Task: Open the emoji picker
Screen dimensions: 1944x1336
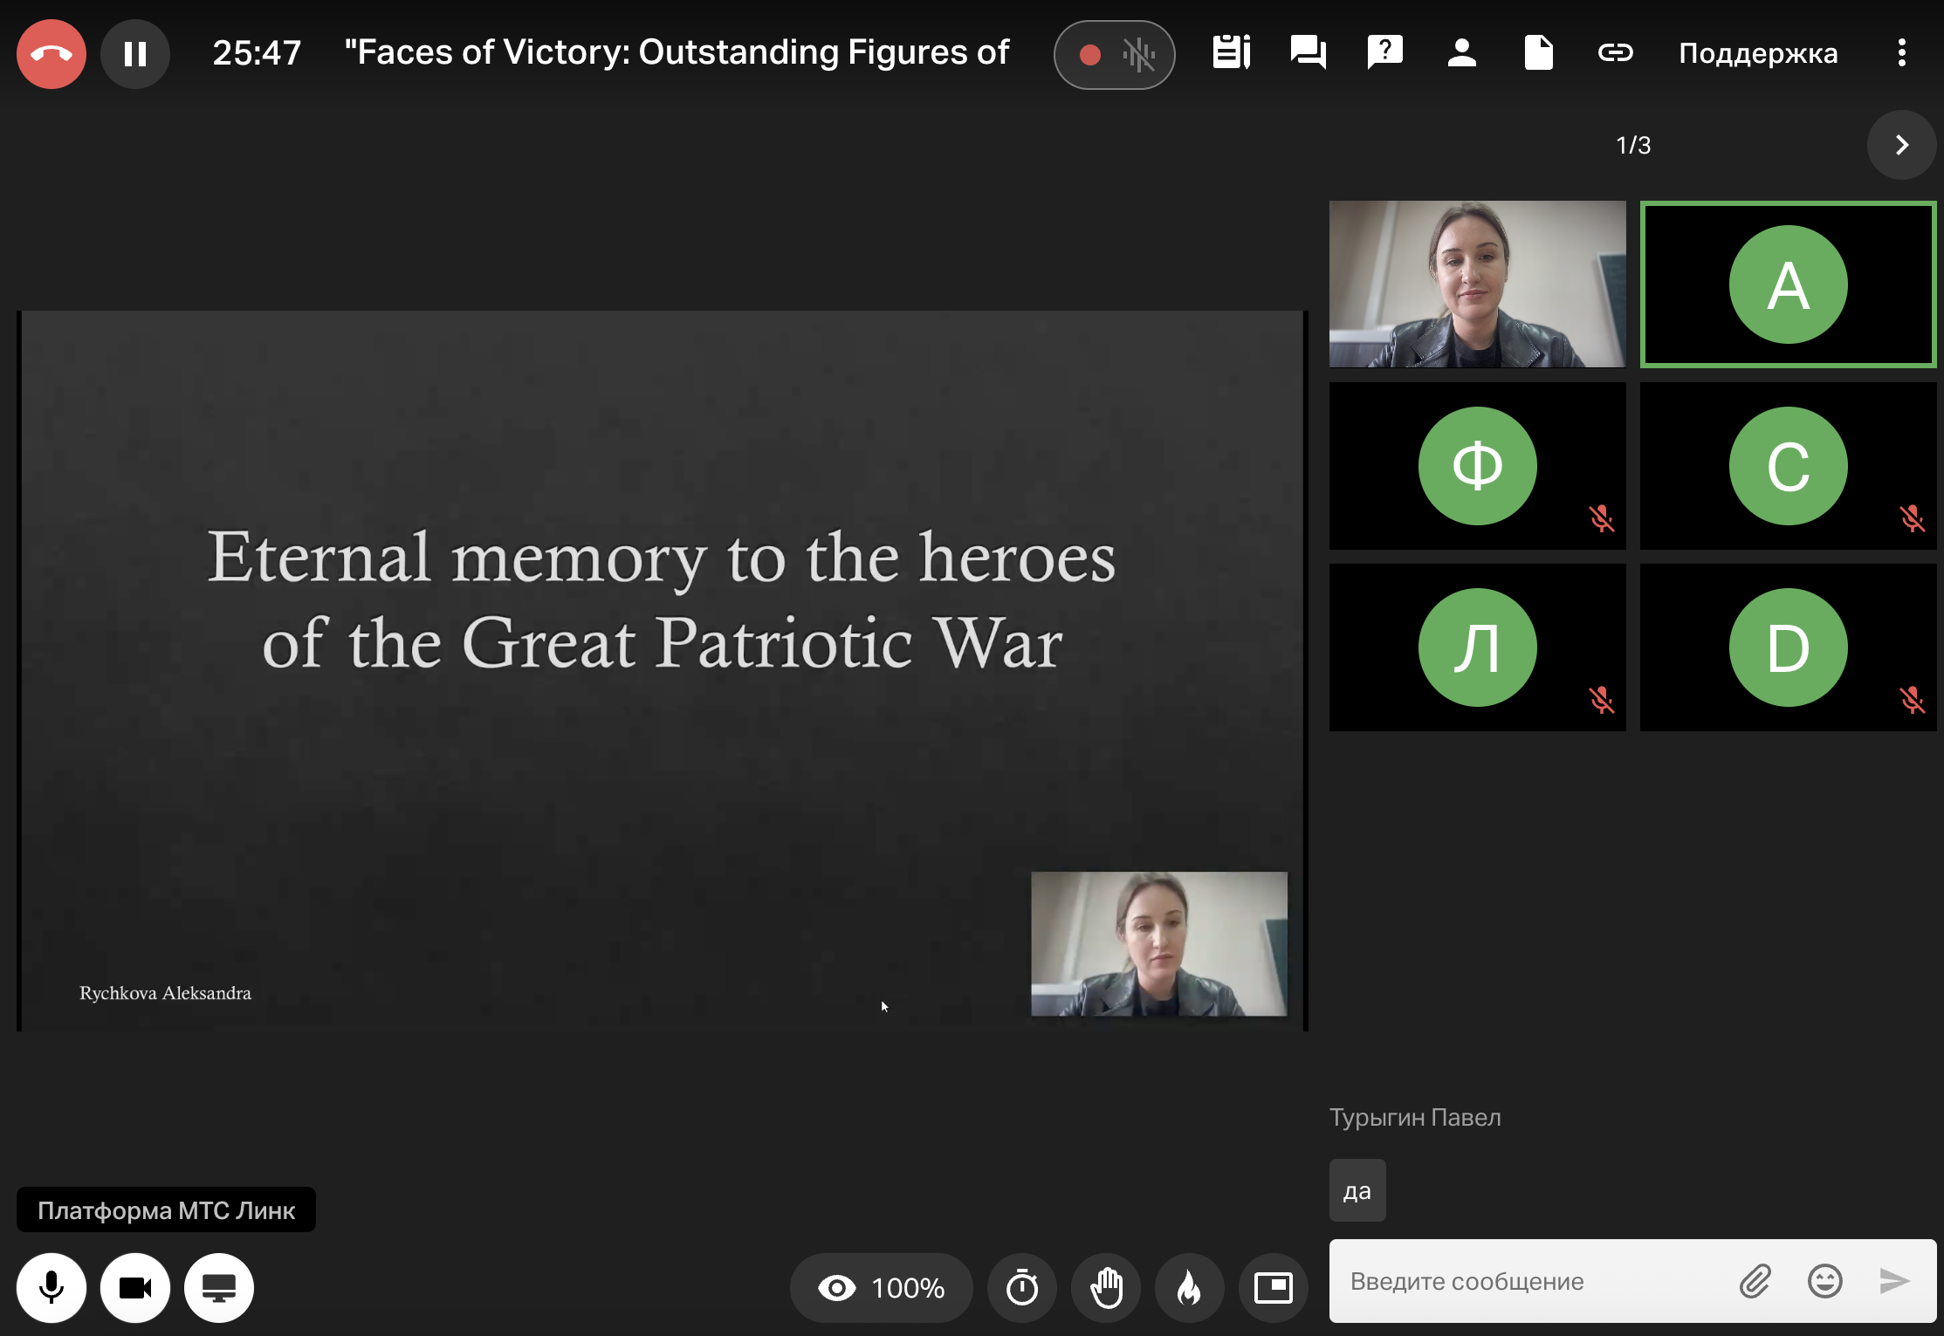Action: [1825, 1281]
